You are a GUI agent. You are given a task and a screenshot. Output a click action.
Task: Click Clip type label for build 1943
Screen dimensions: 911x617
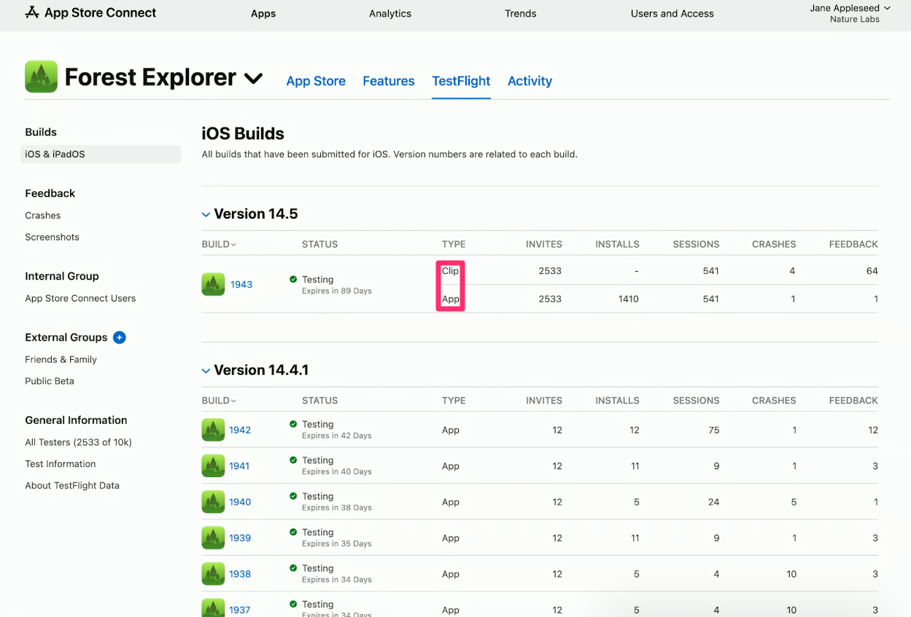(x=450, y=270)
